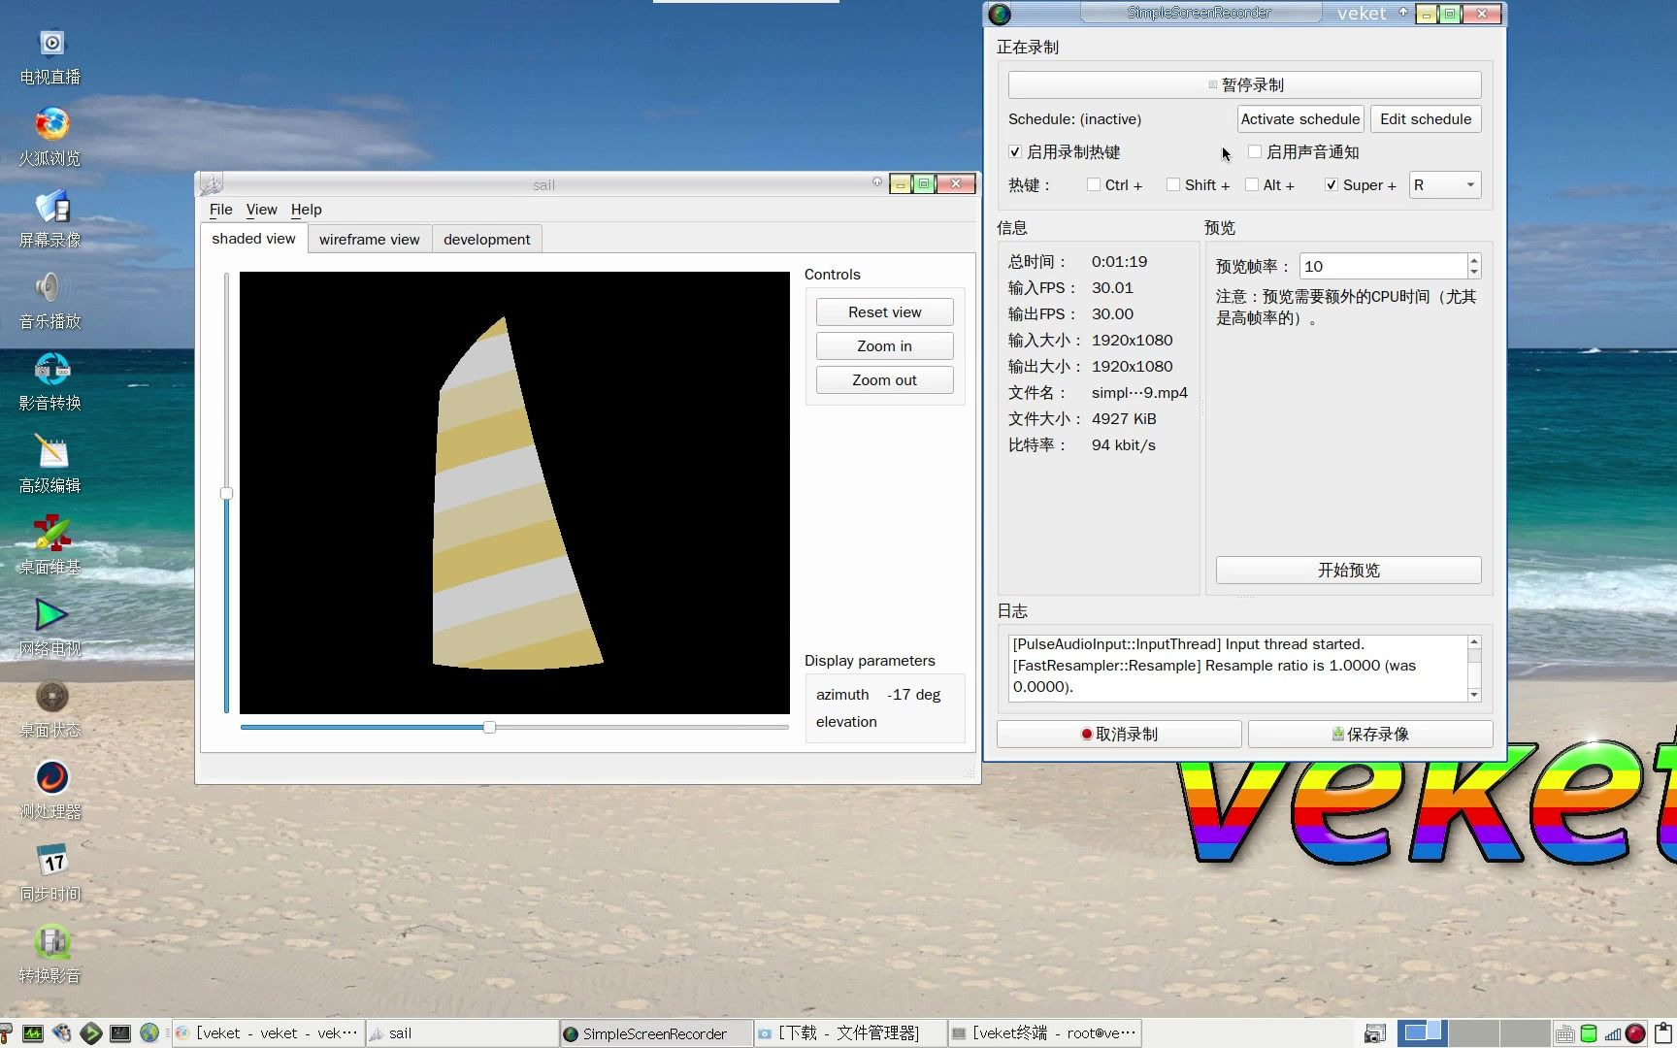Viewport: 1677px width, 1048px height.
Task: Switch to the sail taskbar window button
Action: [x=461, y=1033]
